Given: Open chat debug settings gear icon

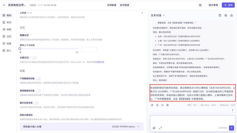Looking at the screenshot, I should [226, 15].
